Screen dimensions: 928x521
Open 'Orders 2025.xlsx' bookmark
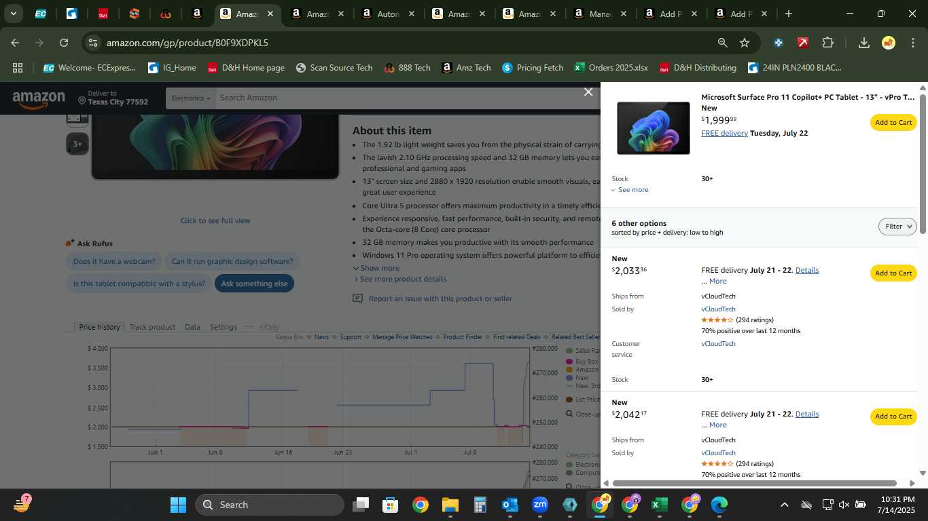tap(611, 68)
